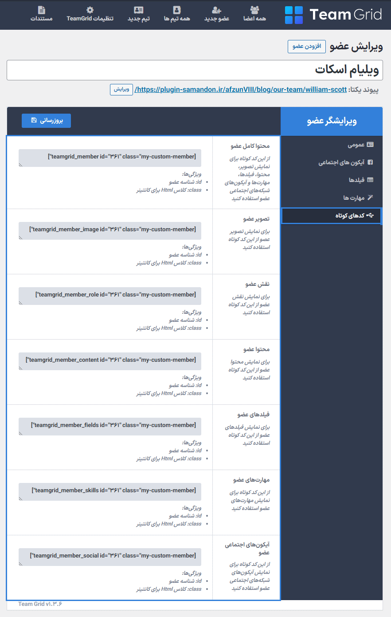Click the Facebook icon beside آیکون های اجتماعی
Viewport: 391px width, 617px height.
(x=370, y=162)
